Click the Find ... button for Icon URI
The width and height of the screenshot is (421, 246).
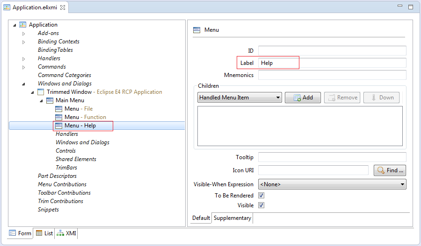pos(390,170)
